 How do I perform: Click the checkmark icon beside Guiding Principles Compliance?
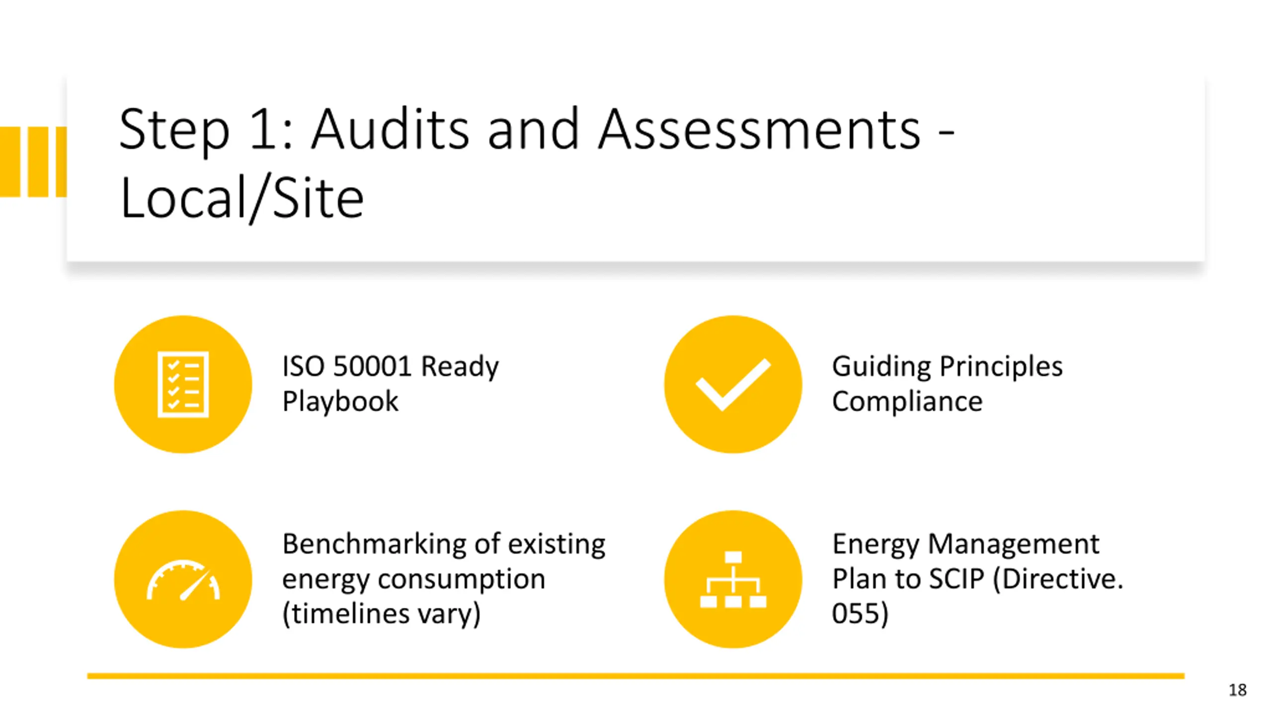coord(733,384)
